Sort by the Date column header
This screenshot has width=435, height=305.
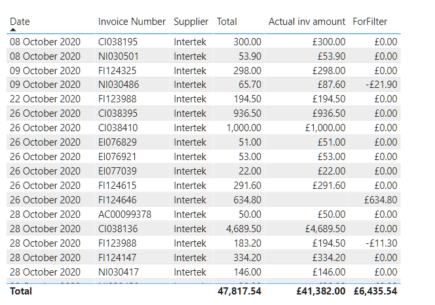coord(20,22)
